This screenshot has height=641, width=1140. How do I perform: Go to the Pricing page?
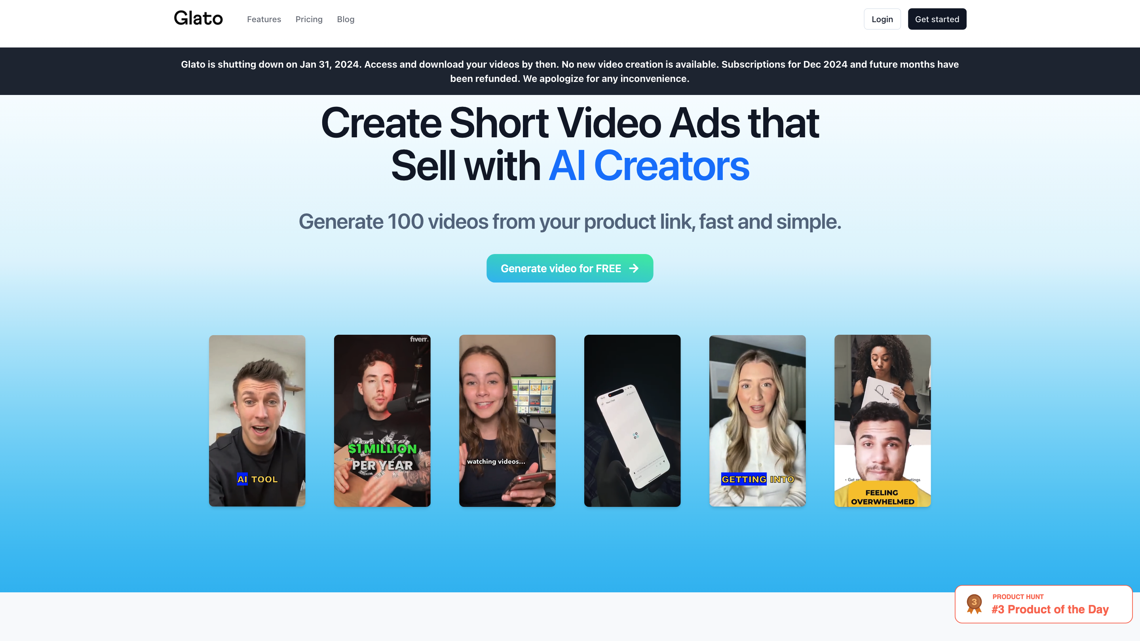(308, 19)
